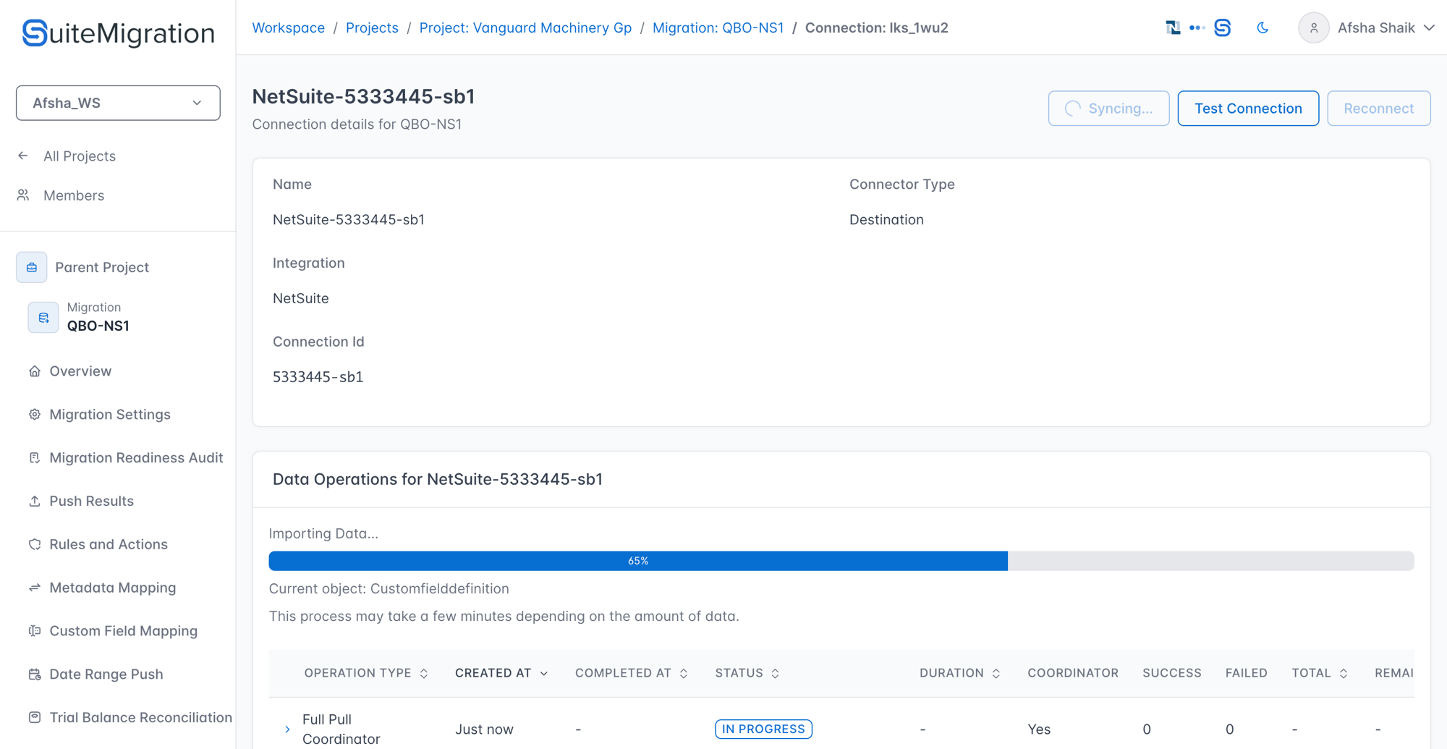Click the SuiteMigration S icon in header

point(1222,27)
